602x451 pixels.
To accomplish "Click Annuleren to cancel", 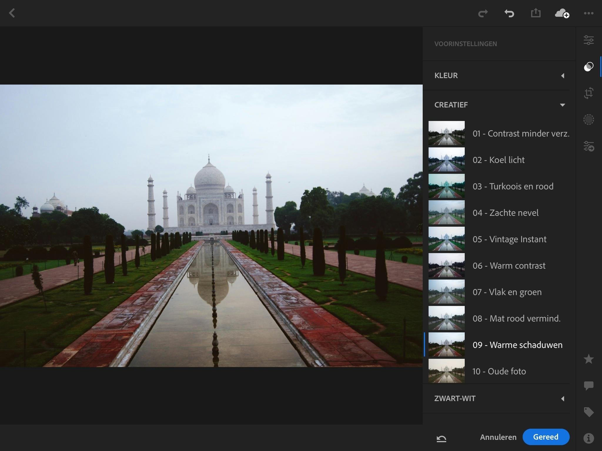I will point(498,437).
